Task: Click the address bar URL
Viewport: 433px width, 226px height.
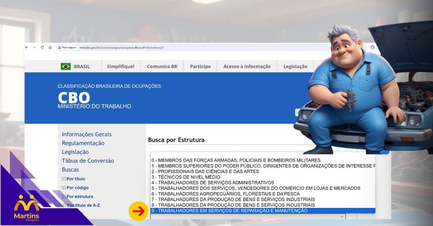Action: click(x=122, y=48)
